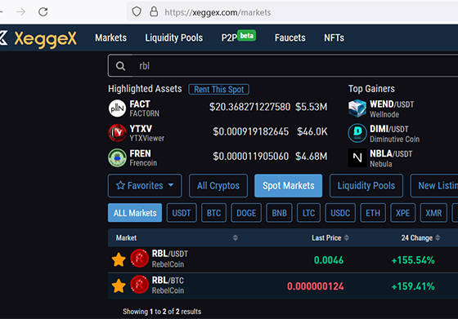The height and width of the screenshot is (319, 458).
Task: Filter markets by USDT
Action: [x=182, y=213]
